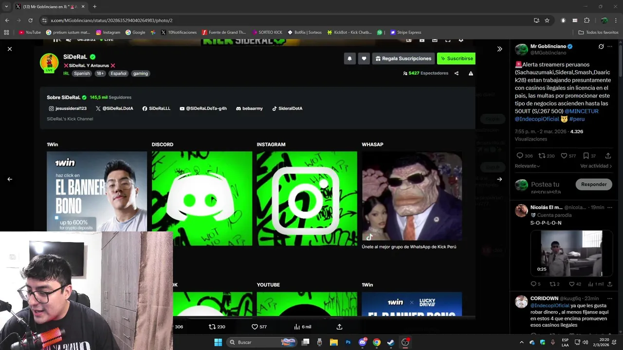Click the SideralDotA TikTok link

287,108
